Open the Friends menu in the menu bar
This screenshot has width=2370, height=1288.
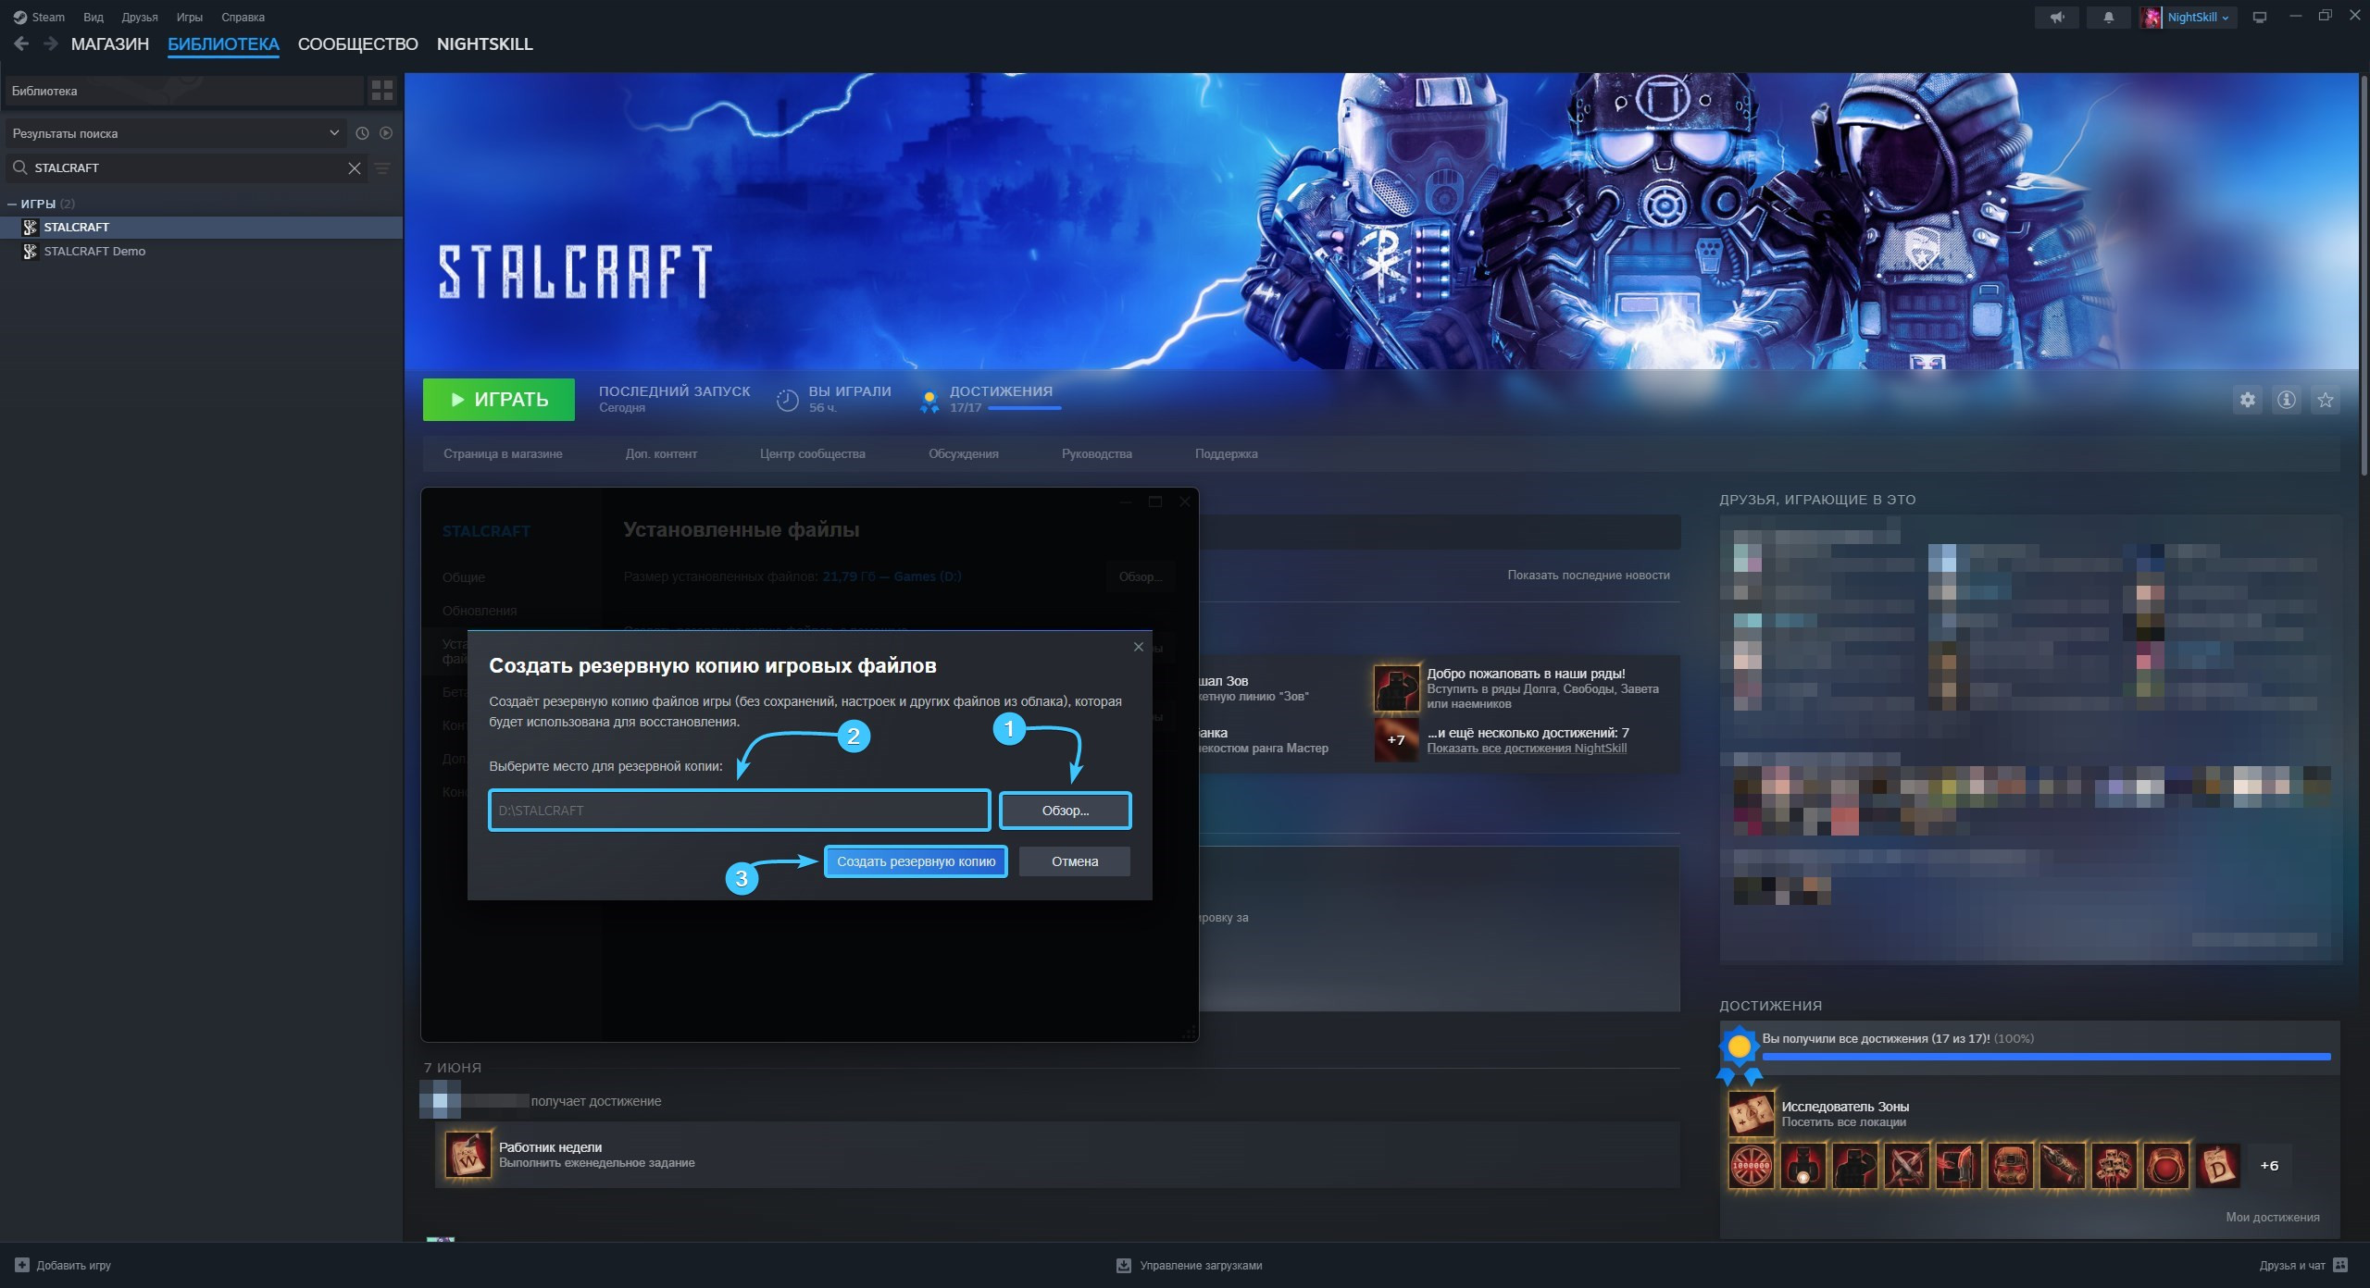pyautogui.click(x=139, y=17)
